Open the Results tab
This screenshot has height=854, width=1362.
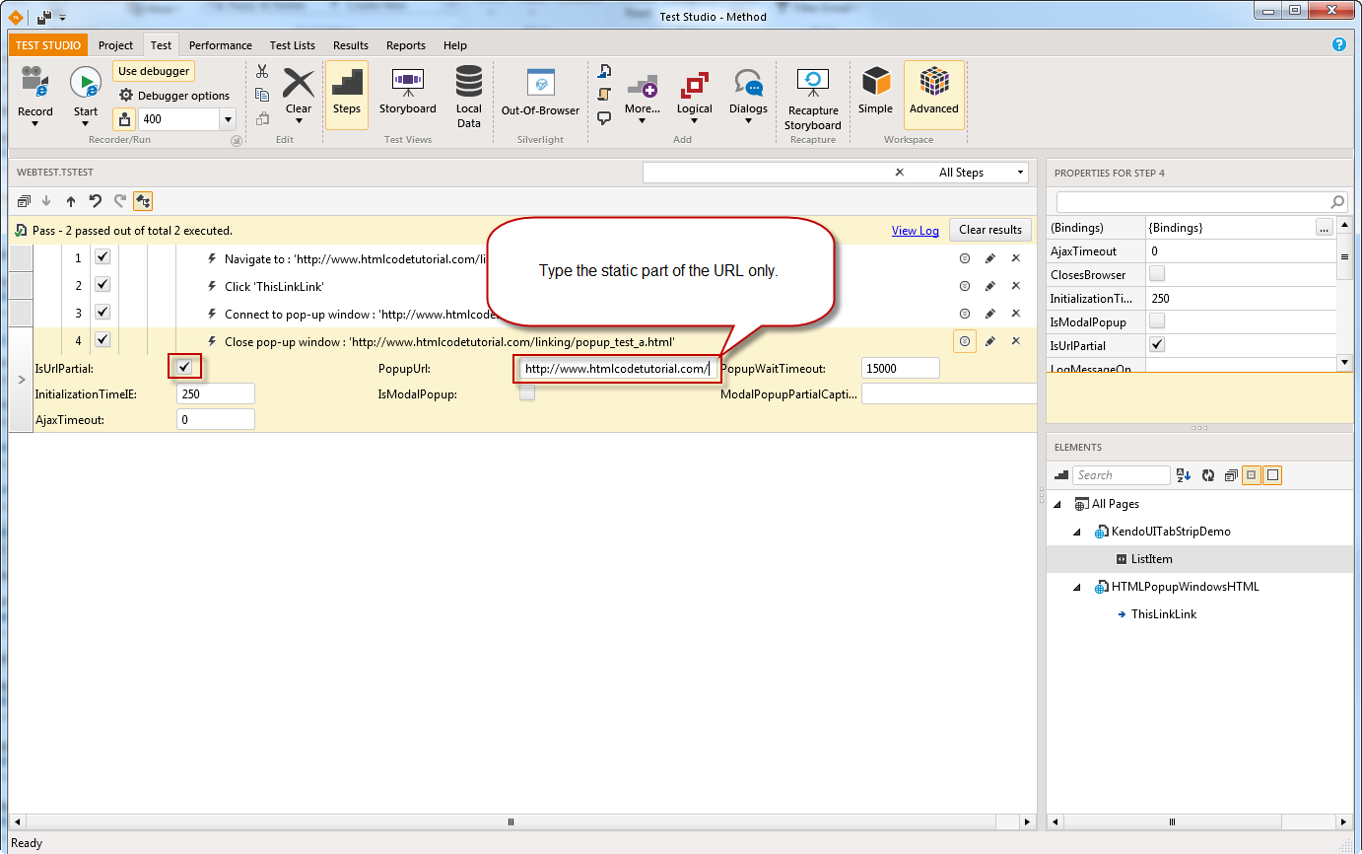pos(351,45)
